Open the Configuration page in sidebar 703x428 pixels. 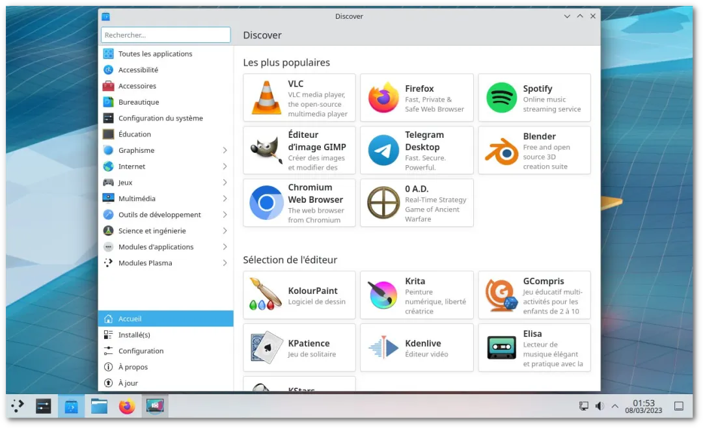click(165, 351)
